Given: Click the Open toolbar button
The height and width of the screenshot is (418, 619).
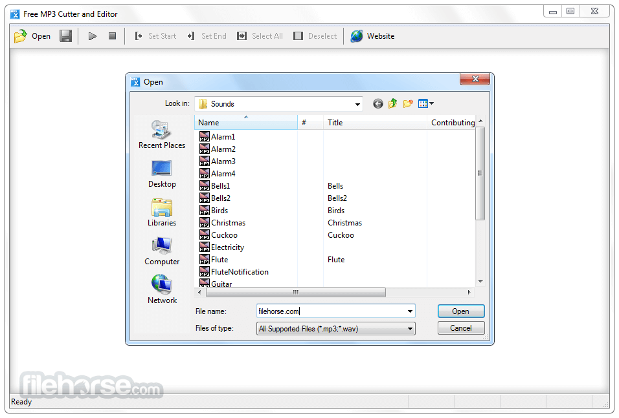Looking at the screenshot, I should point(32,36).
